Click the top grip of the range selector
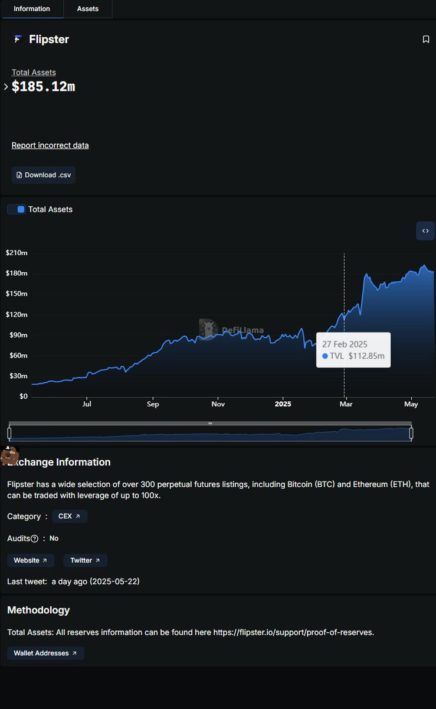This screenshot has width=436, height=709. coord(210,423)
